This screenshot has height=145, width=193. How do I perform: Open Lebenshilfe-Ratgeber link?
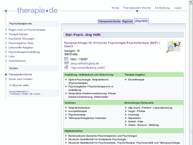point(21,48)
